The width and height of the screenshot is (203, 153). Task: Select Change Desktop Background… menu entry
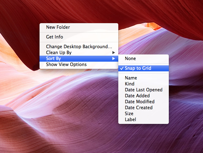[79, 47]
